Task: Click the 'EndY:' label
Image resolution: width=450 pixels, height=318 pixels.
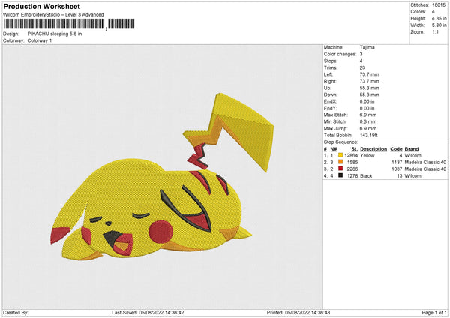Action: [330, 108]
